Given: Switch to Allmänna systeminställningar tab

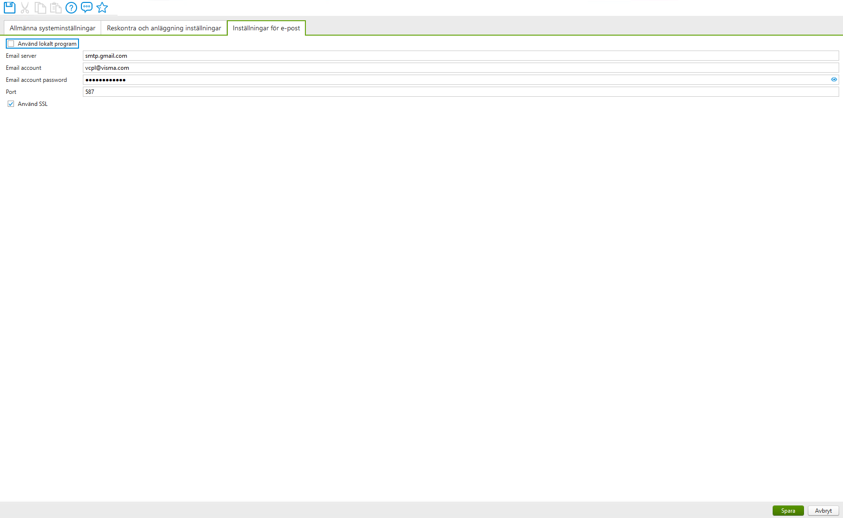Looking at the screenshot, I should coord(52,27).
